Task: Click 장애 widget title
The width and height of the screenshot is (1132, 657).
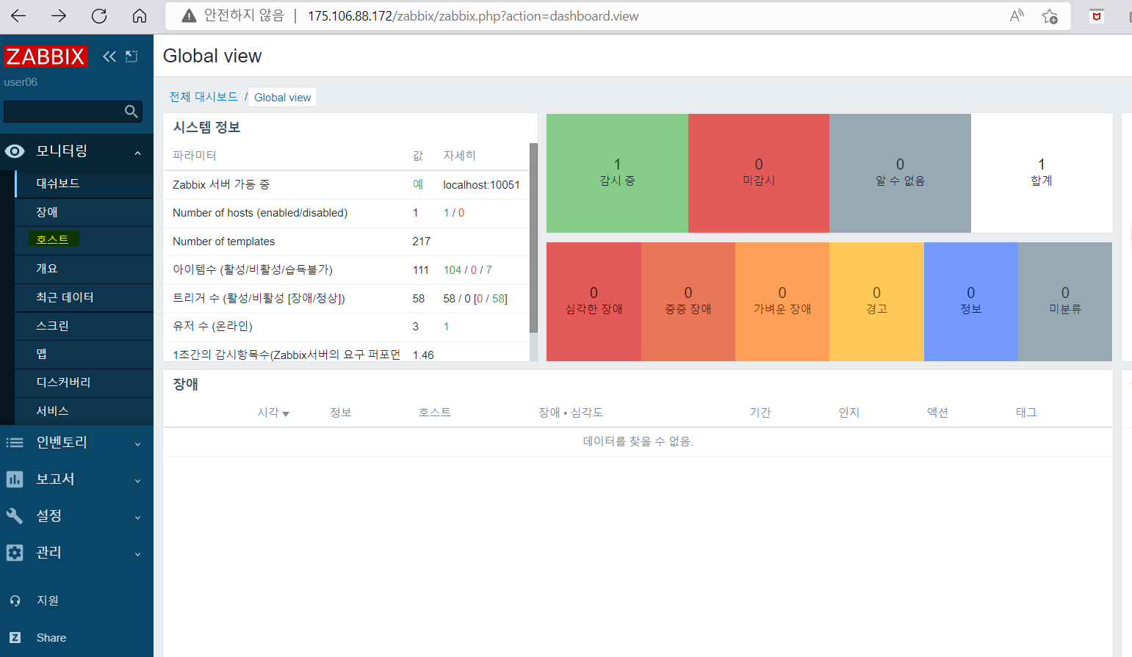Action: 185,384
